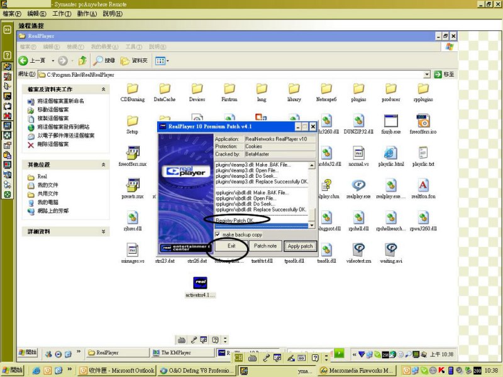This screenshot has height=377, width=503.
Task: Click the patch log scrollbar up arrow
Action: 311,165
